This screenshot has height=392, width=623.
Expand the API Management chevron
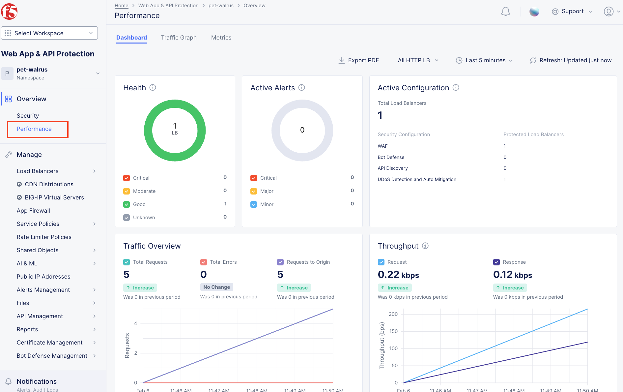[x=95, y=316]
